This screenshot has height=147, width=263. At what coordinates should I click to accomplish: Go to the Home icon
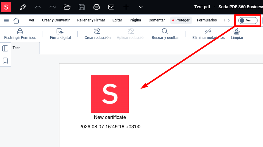[16, 21]
